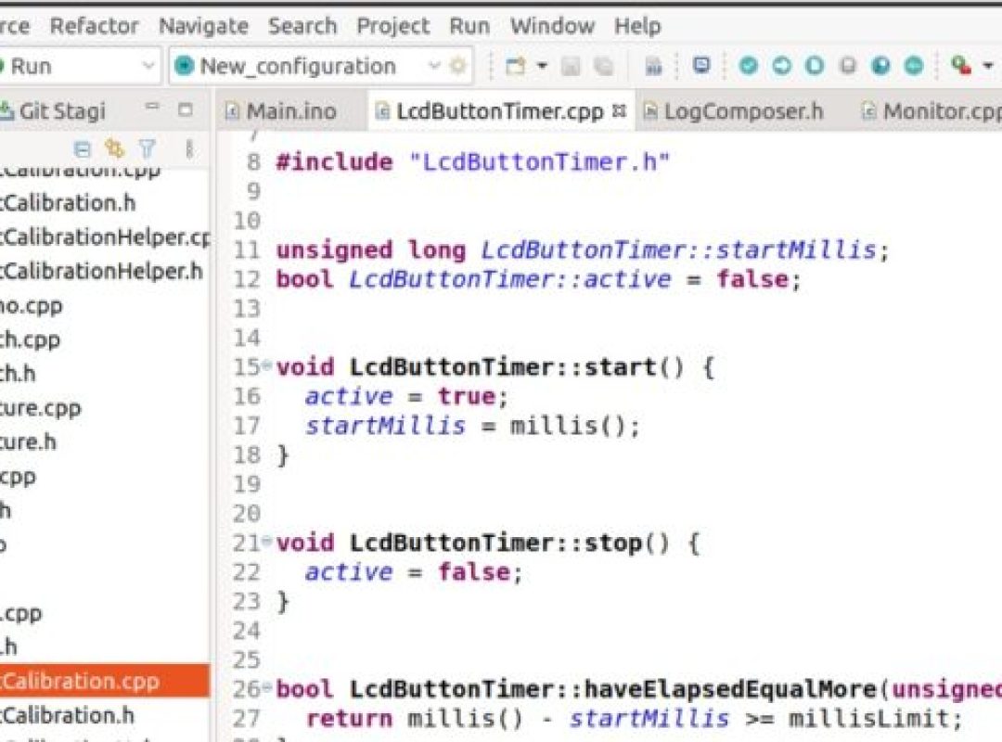Click the New wizard toolbar icon
The width and height of the screenshot is (1002, 742).
[515, 66]
